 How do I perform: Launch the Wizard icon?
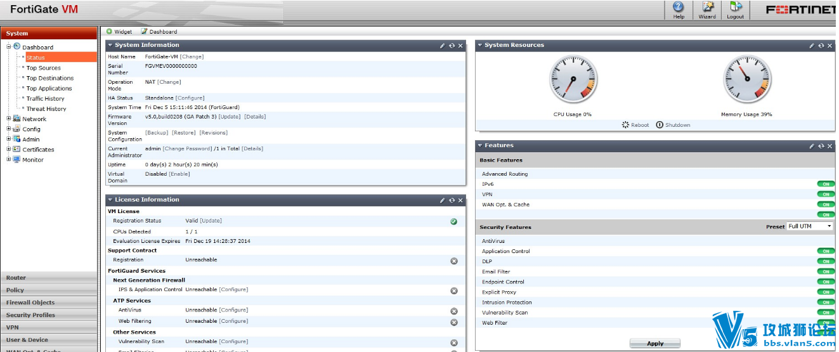click(706, 7)
